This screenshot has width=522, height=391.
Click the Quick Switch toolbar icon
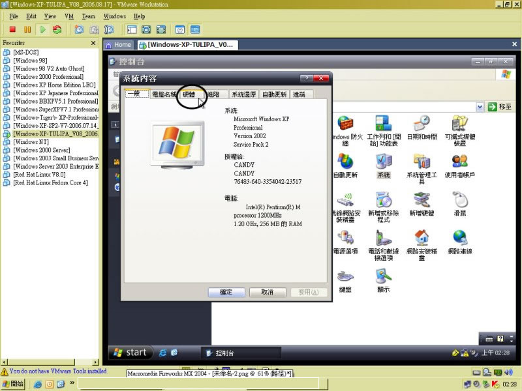click(x=161, y=29)
